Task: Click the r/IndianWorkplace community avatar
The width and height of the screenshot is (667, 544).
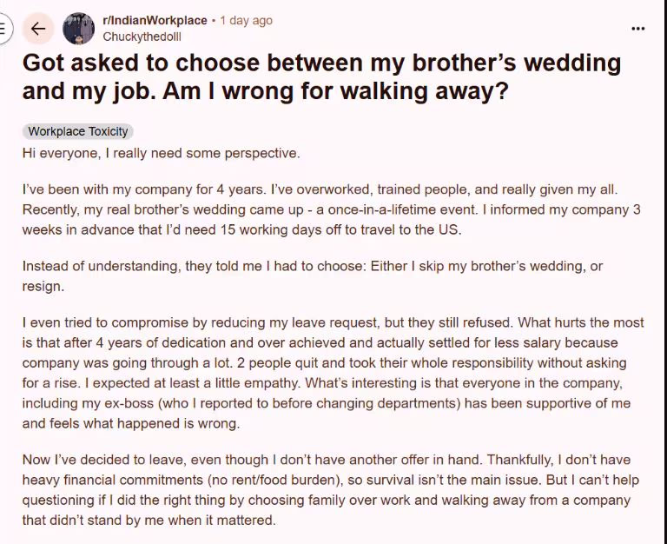Action: point(79,29)
